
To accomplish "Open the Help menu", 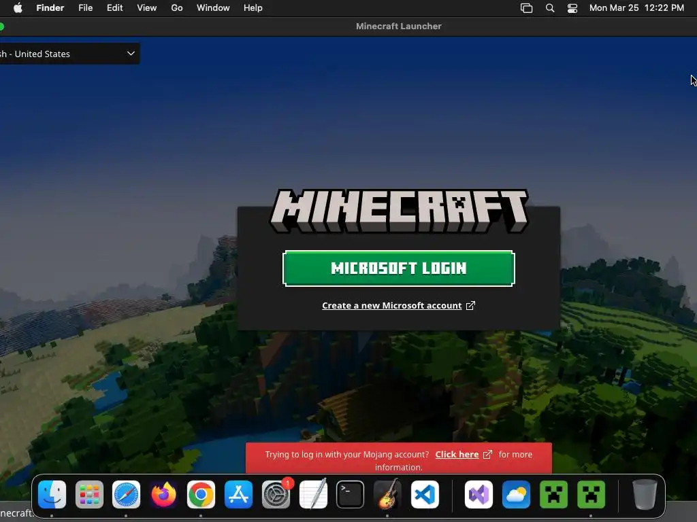I will [x=253, y=8].
